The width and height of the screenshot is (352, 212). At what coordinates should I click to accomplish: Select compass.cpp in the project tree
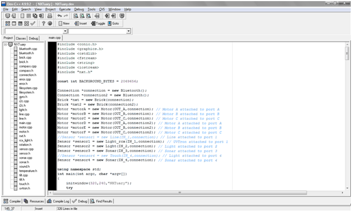click(x=27, y=67)
